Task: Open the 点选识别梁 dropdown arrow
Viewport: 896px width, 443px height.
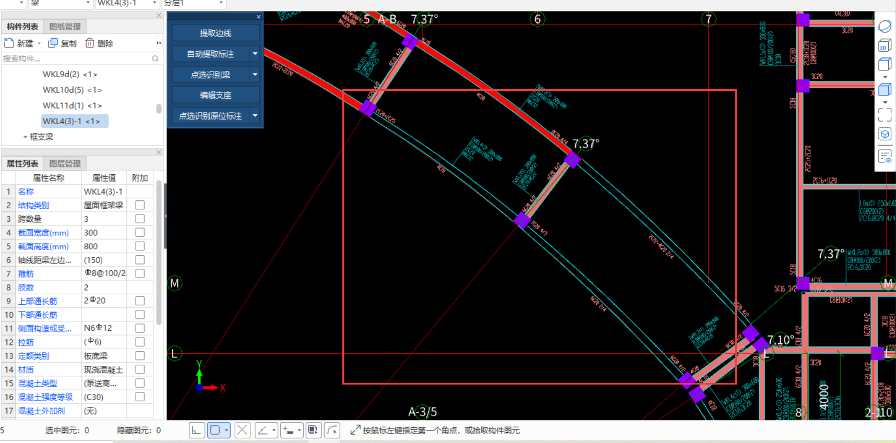Action: pyautogui.click(x=255, y=75)
